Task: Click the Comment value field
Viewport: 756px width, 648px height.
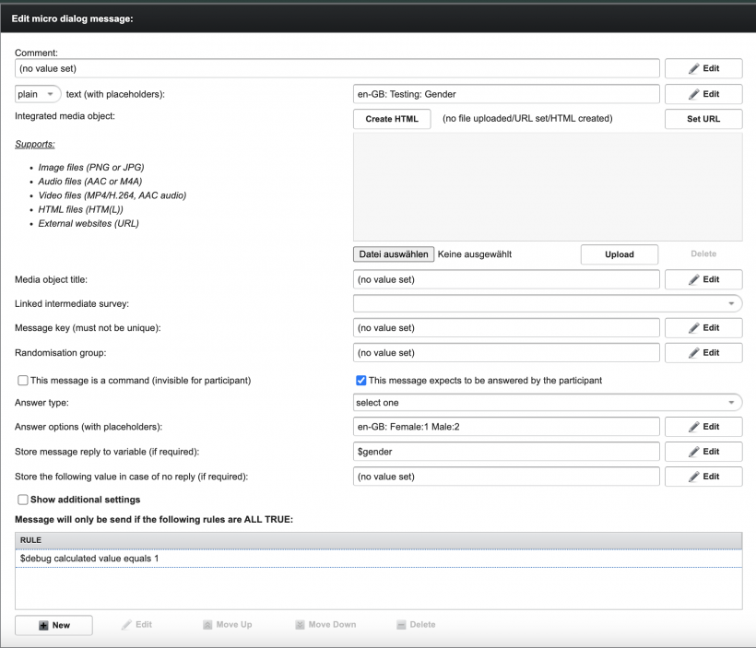Action: 337,68
